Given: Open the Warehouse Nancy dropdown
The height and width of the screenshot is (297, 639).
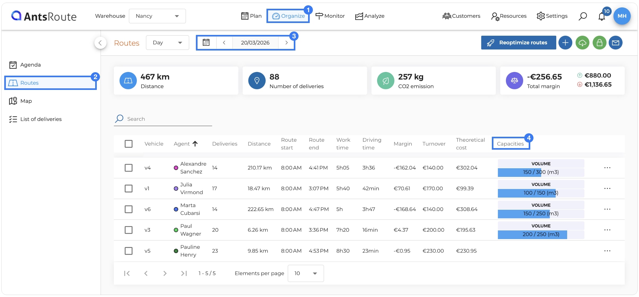Looking at the screenshot, I should [x=157, y=16].
